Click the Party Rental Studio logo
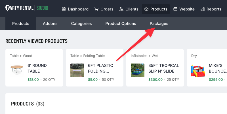 click(x=27, y=8)
